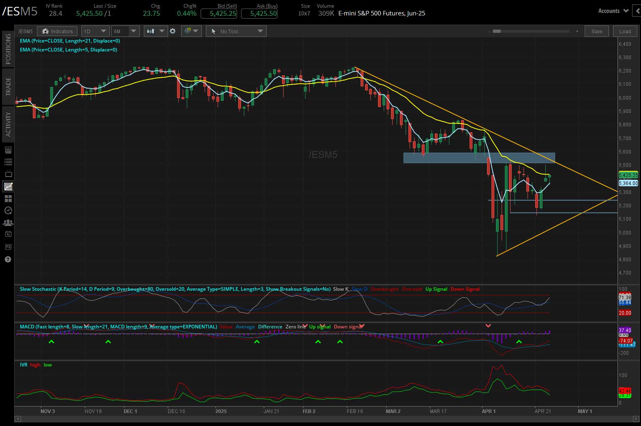This screenshot has height=426, width=641.
Task: Open the quote page sidebar icon
Action: [8, 150]
